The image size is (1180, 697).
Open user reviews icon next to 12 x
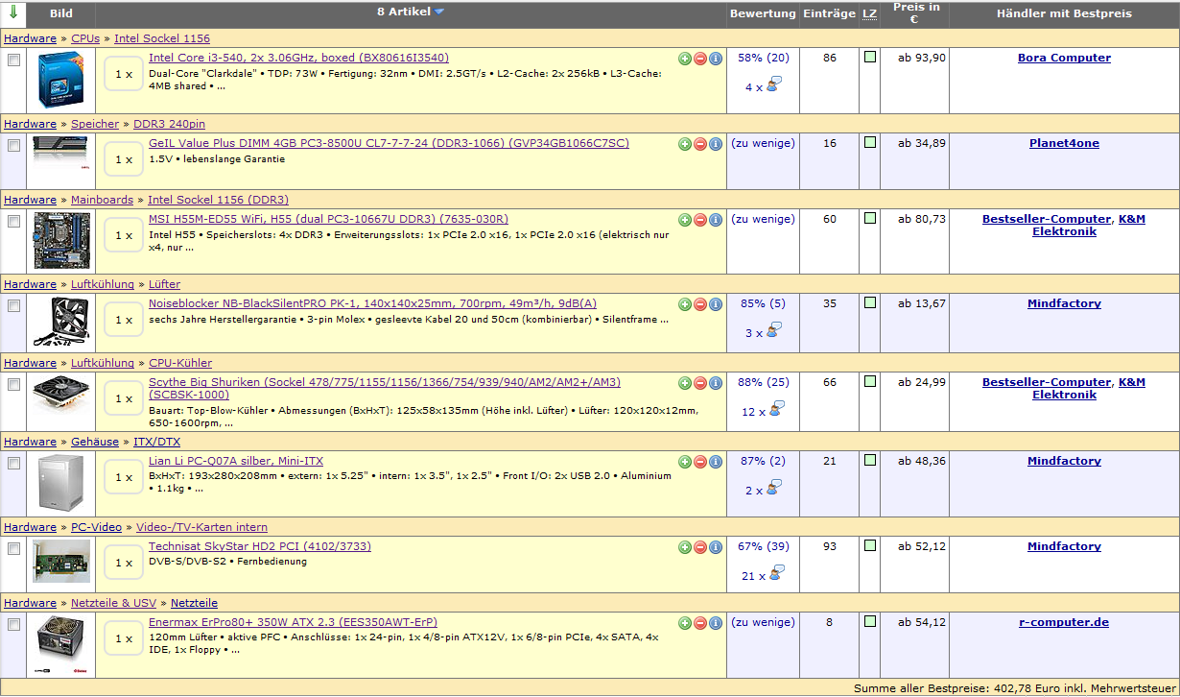(775, 409)
